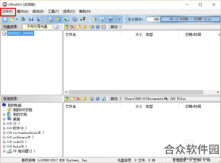Select 我的ISO文档 in local directory tree

pos(23,110)
